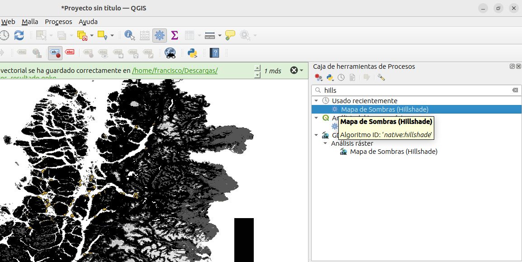Click the map tips speech bubble icon

[x=230, y=35]
